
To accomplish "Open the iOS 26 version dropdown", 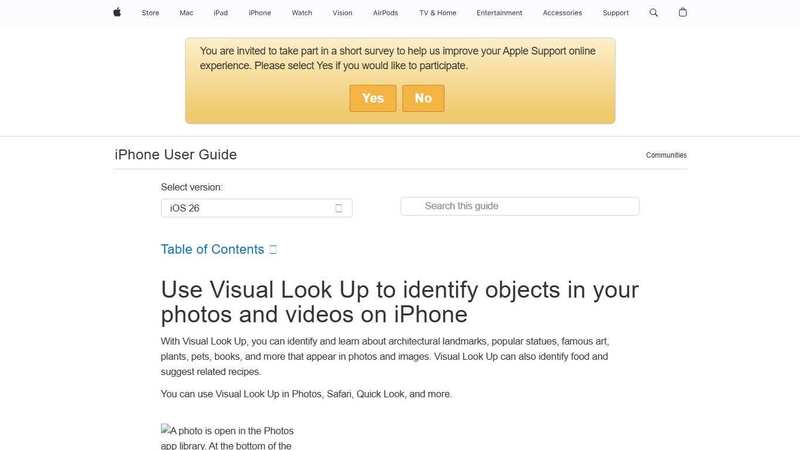I will pyautogui.click(x=257, y=208).
